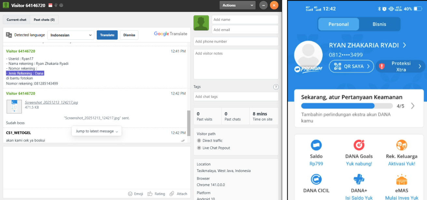The image size is (427, 200).
Task: Open the Indonesian language dropdown
Action: point(71,35)
